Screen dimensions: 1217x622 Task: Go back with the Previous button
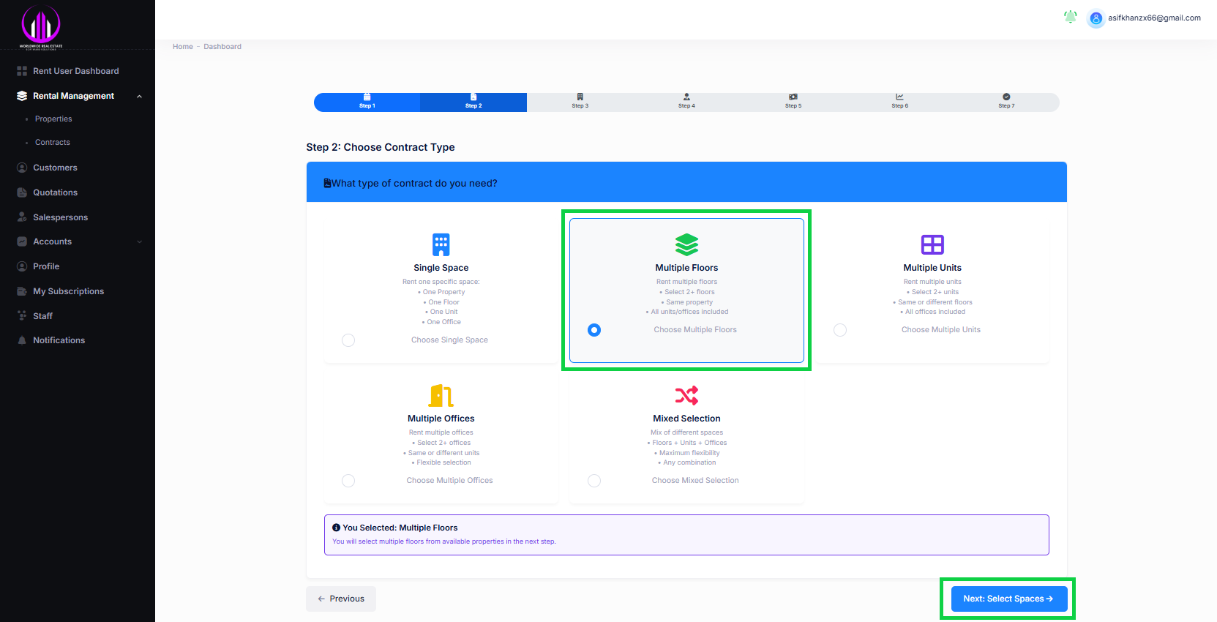click(341, 599)
